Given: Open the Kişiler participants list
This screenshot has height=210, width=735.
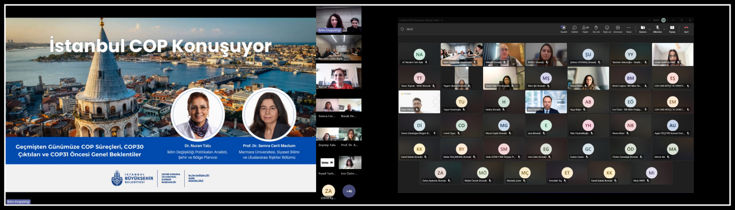Looking at the screenshot, I should (585, 29).
